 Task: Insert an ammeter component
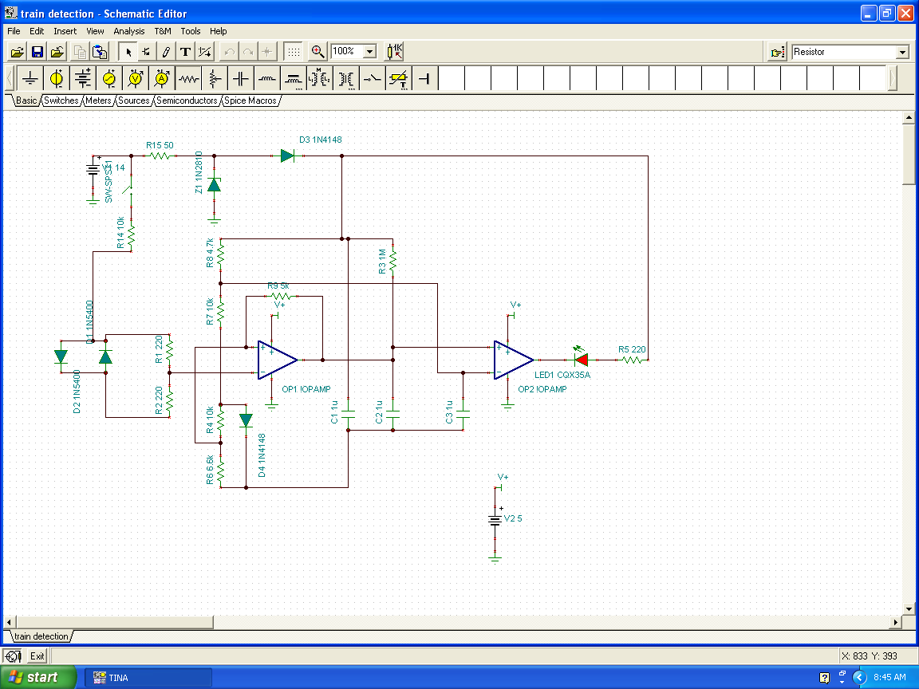tap(162, 78)
